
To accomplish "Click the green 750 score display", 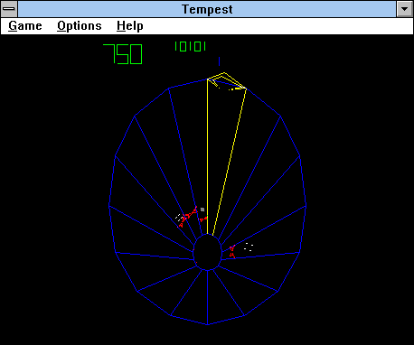I will point(123,54).
